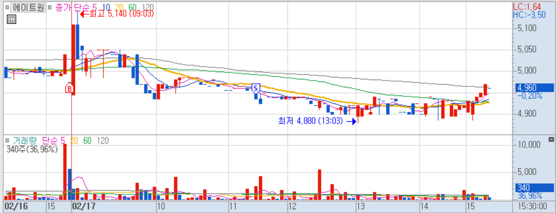Click the 13 hour mark on time axis
The image size is (557, 213).
361,206
